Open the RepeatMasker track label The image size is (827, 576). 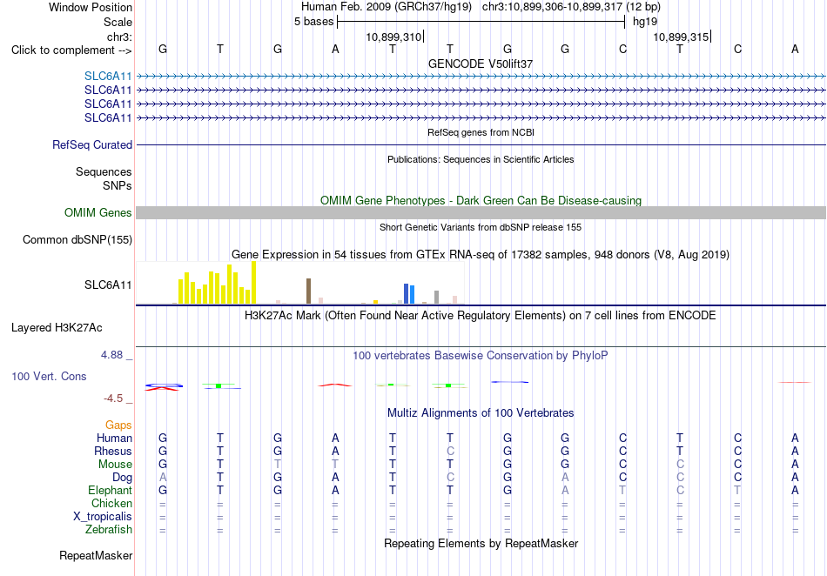pyautogui.click(x=96, y=555)
